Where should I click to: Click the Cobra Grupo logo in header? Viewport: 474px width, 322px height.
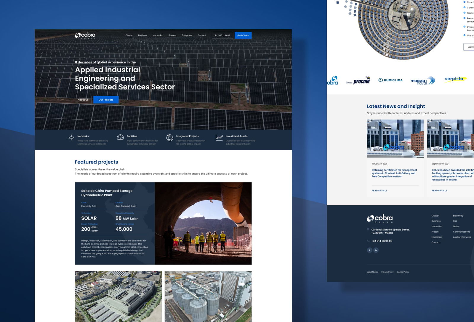(x=85, y=35)
